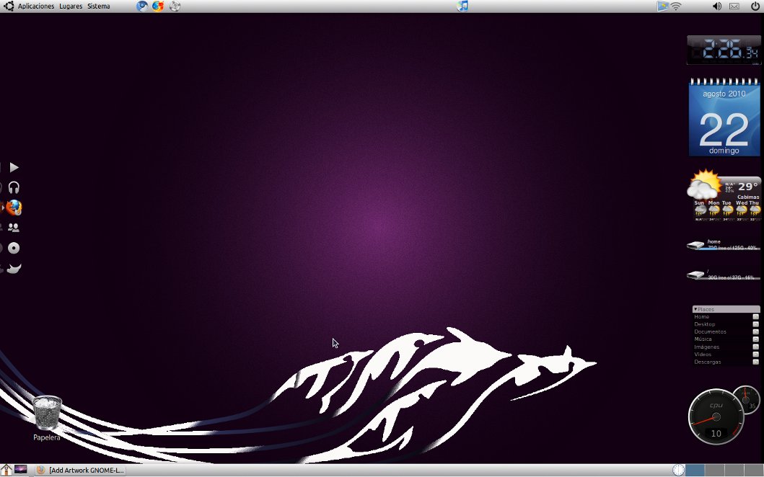Viewport: 764px width, 477px height.
Task: Click the calendar widget showing agosto 2010
Action: point(724,117)
